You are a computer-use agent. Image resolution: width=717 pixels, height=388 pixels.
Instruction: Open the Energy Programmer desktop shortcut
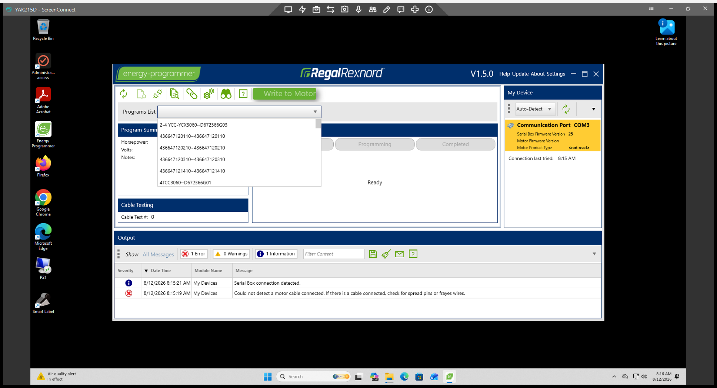click(43, 135)
